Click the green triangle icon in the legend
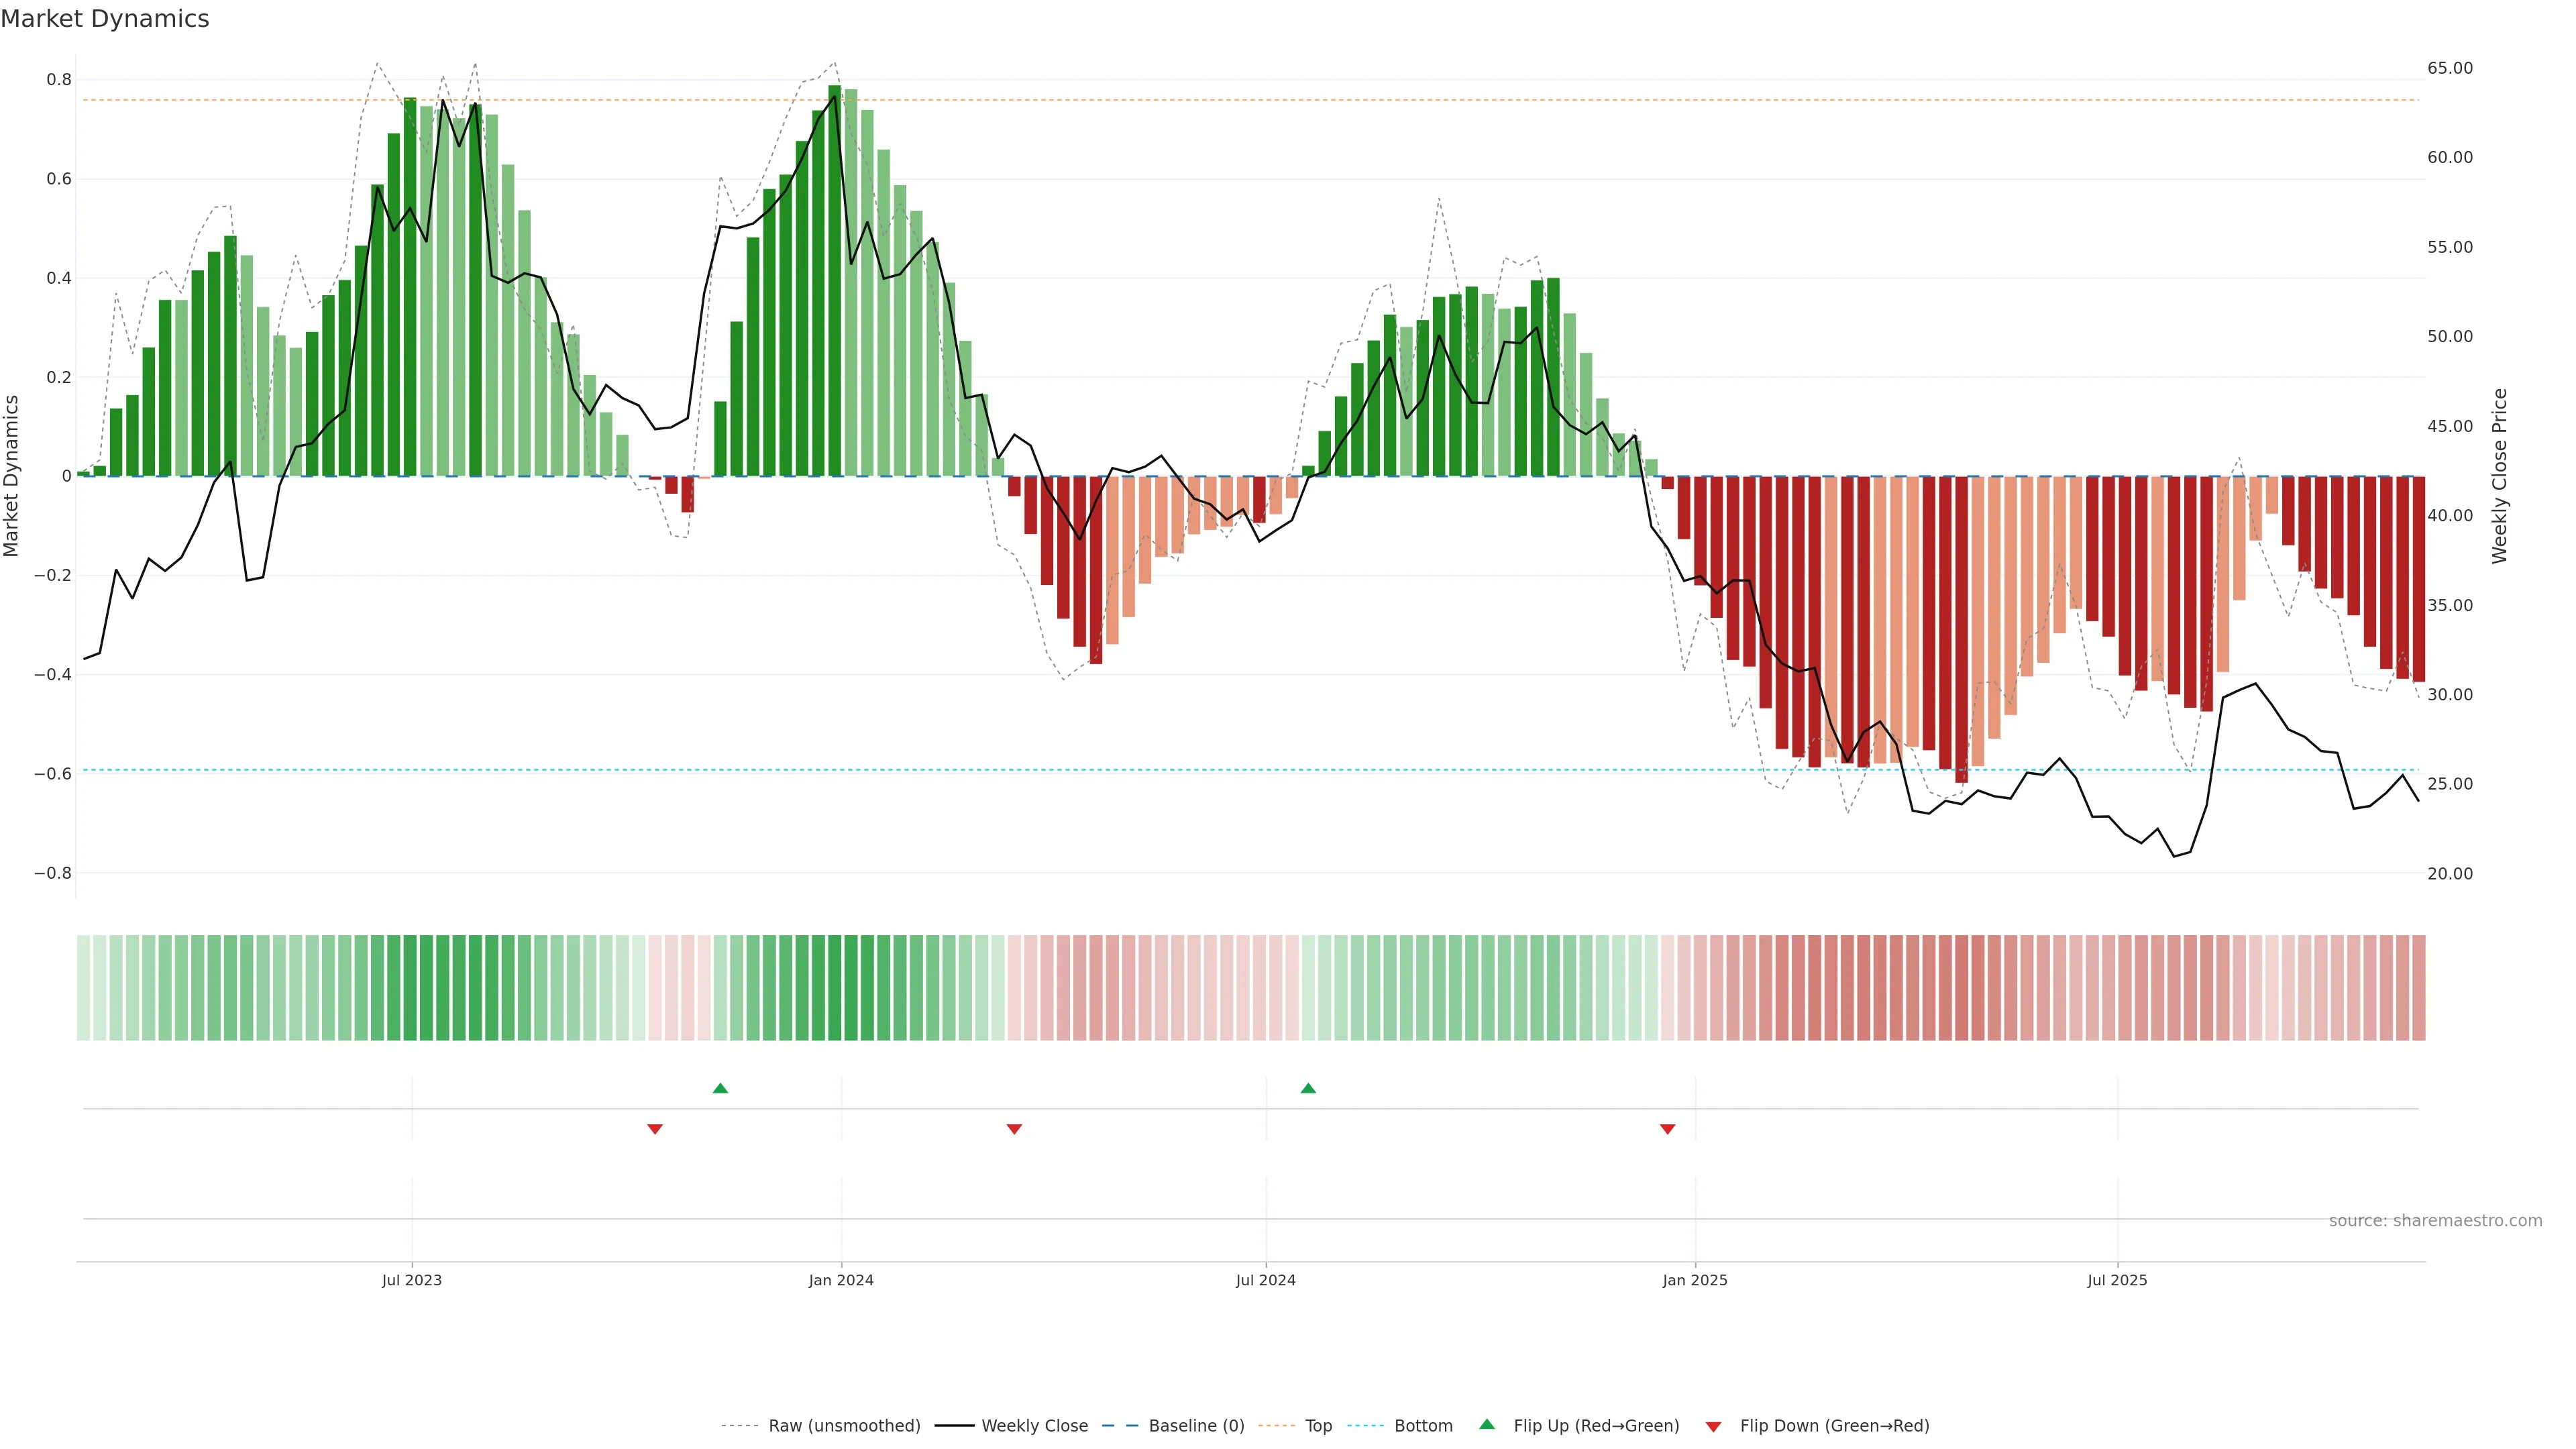Screen dimensions: 2576x1449 click(1487, 1424)
